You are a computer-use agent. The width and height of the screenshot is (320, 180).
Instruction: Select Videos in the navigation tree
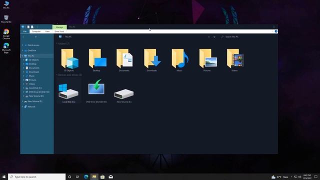[32, 84]
